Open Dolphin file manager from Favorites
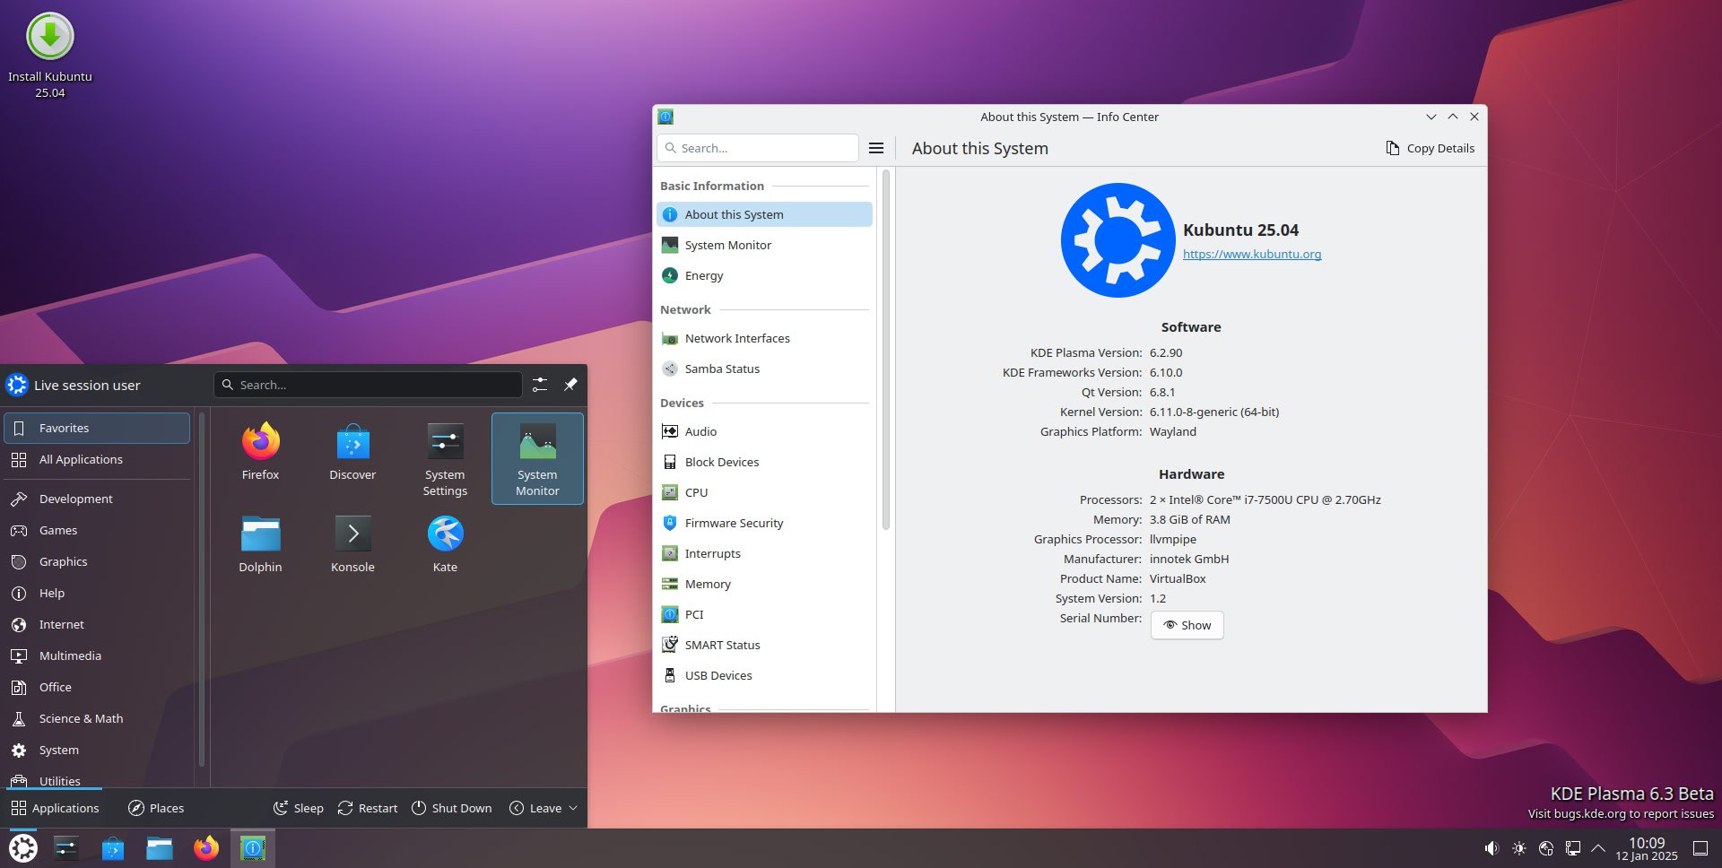 pyautogui.click(x=260, y=544)
